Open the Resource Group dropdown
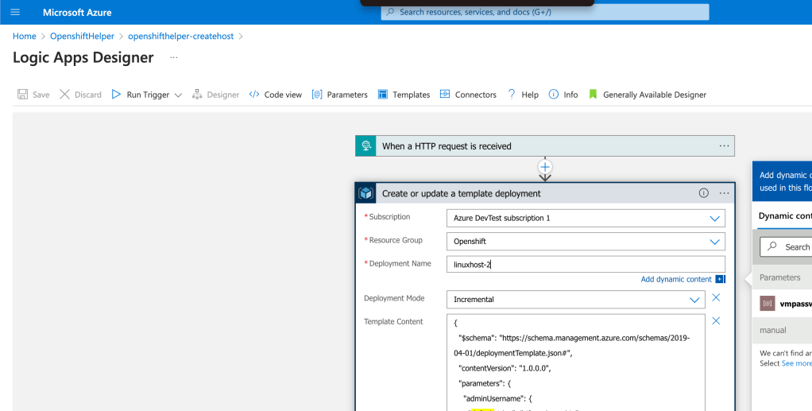Viewport: 812px width, 411px height. click(586, 242)
